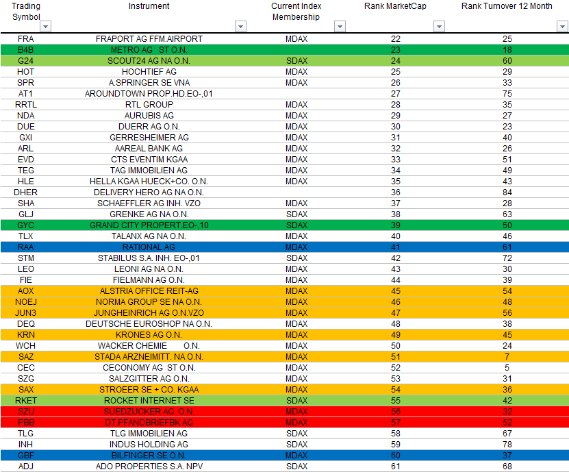Click ALSTRIA OFFICE REIT-AG cell

[149, 291]
